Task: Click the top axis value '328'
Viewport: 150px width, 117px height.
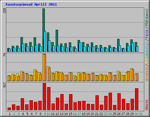Action: click(x=4, y=11)
